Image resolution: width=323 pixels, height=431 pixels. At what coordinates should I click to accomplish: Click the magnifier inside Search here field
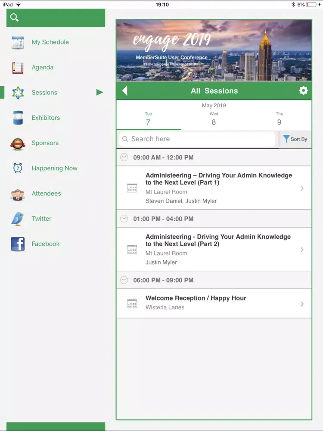click(125, 139)
